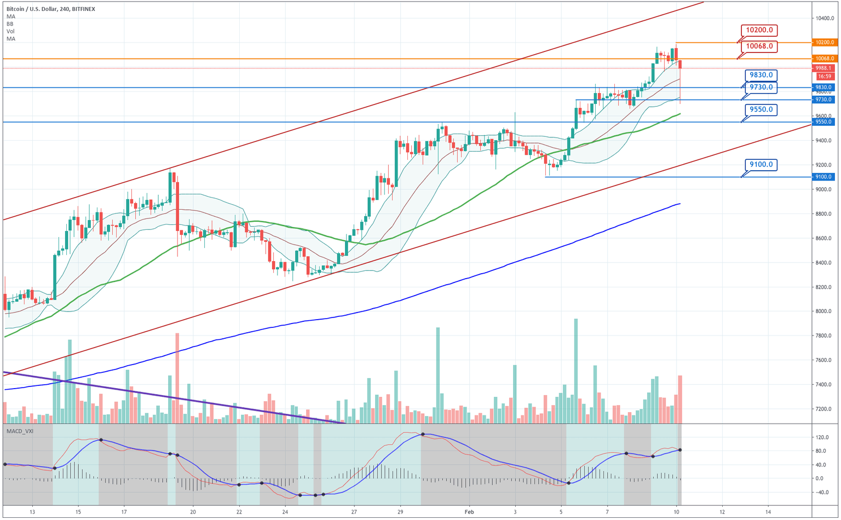Click the red 10068.0 price callout
The width and height of the screenshot is (841, 520).
[x=760, y=47]
